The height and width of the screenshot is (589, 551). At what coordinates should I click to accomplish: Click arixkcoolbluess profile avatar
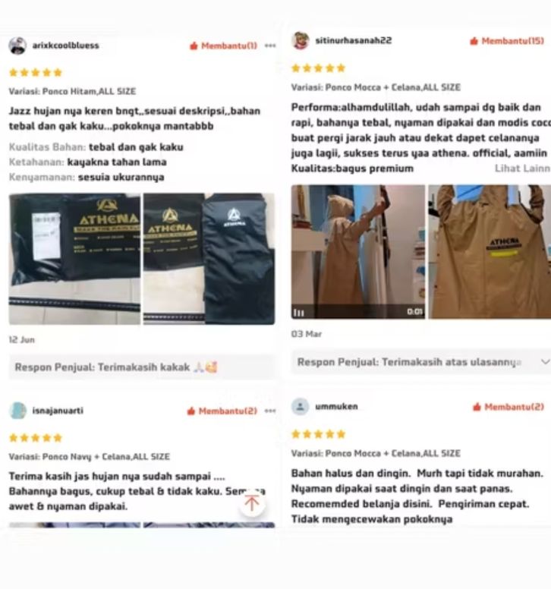[17, 46]
